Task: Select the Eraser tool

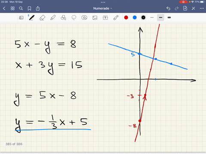Action: (x=42, y=18)
